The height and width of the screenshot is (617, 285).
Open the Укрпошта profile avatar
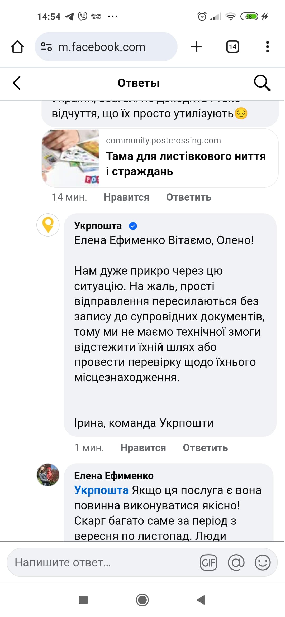pos(48,225)
